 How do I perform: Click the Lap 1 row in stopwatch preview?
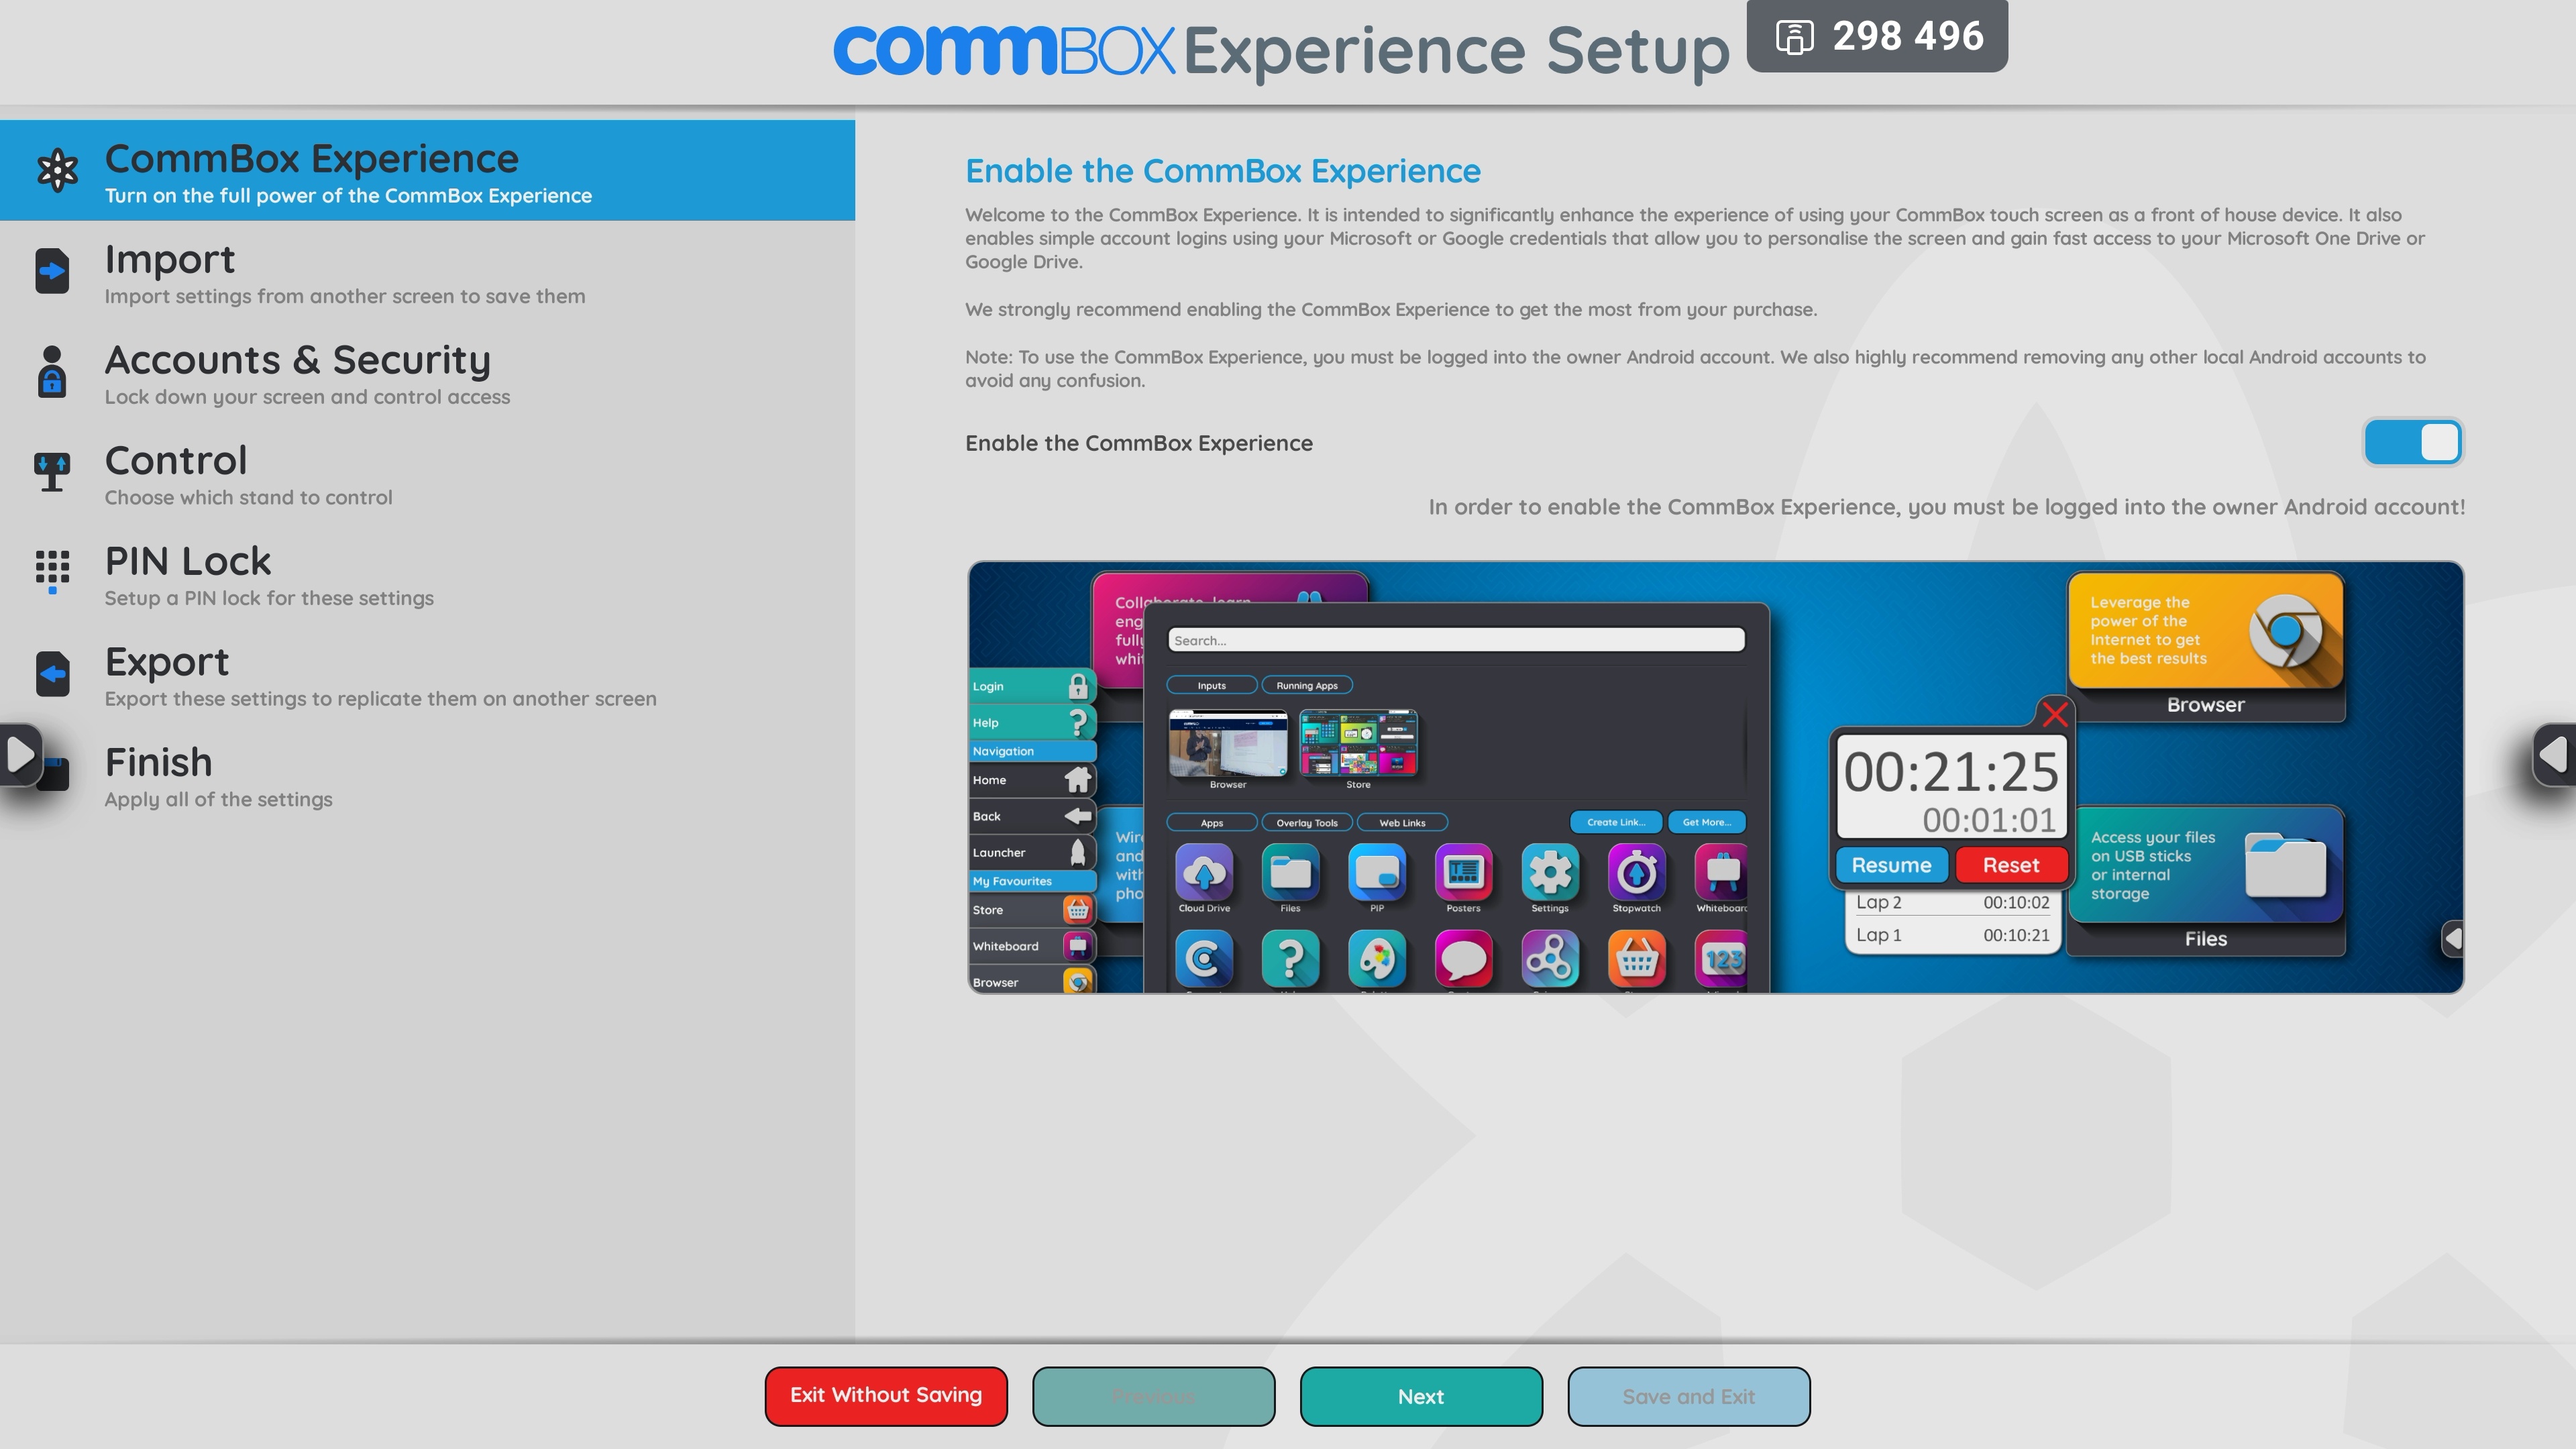(1952, 935)
